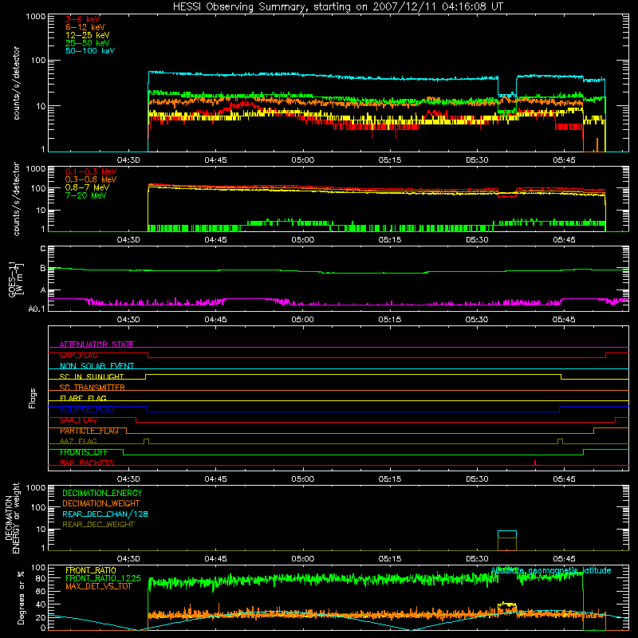Click the 7-20 MeV legend entry
Screen dimensions: 638x638
[x=85, y=195]
